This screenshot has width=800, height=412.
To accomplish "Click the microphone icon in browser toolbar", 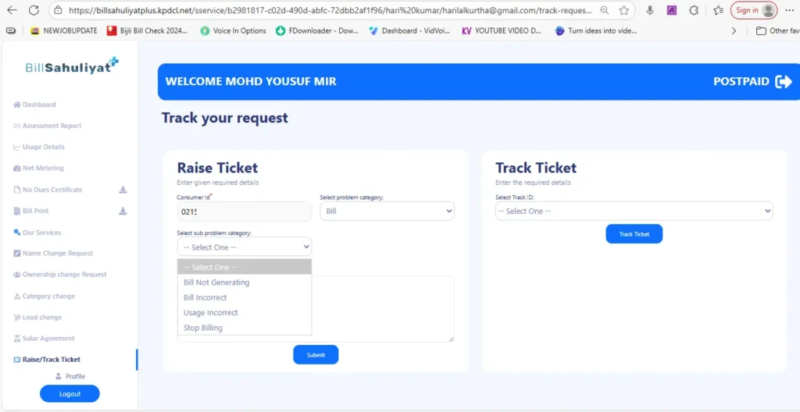I will pyautogui.click(x=649, y=11).
